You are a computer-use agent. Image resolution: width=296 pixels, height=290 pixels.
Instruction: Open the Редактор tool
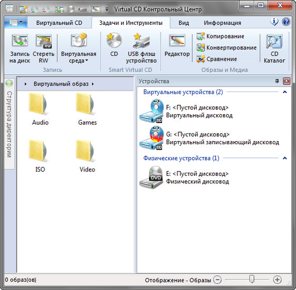[177, 45]
